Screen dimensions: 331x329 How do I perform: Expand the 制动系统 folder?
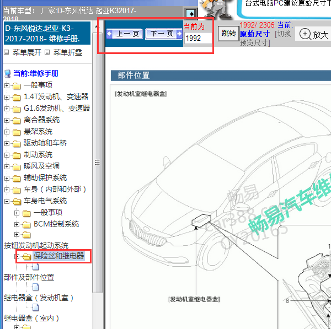[7, 155]
